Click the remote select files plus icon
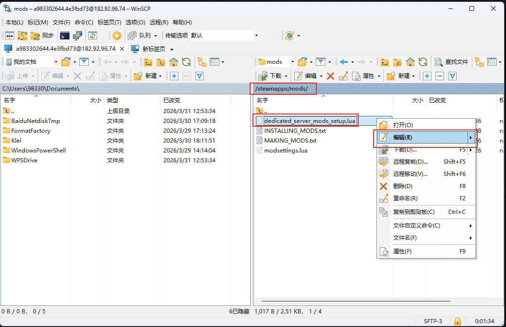 pos(427,76)
